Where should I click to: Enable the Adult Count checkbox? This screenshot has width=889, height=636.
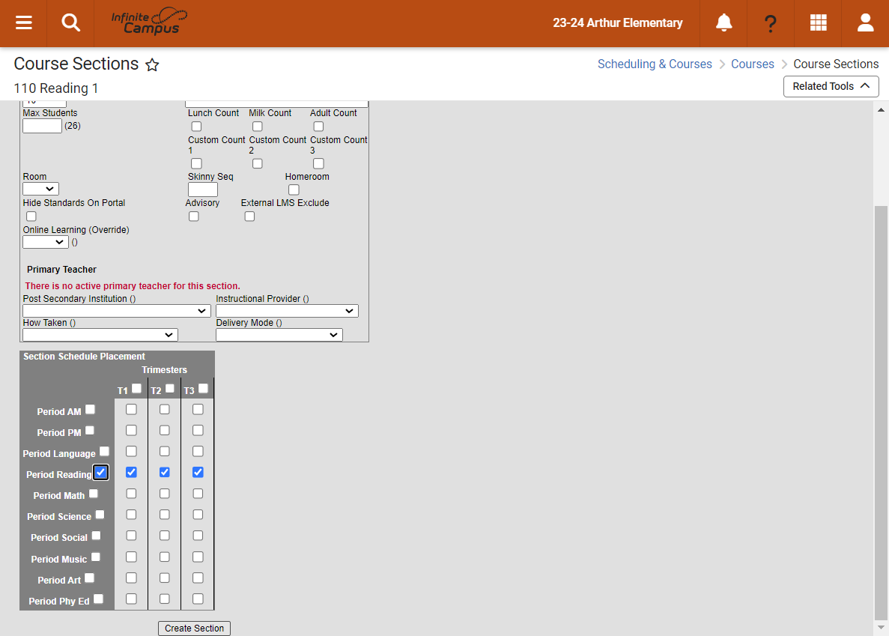point(318,127)
